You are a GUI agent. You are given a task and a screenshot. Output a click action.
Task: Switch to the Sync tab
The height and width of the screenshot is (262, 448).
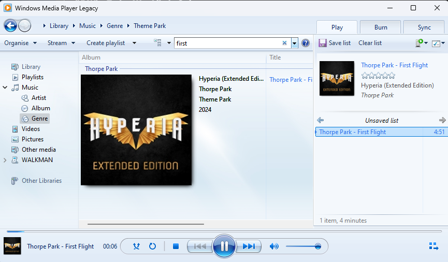pyautogui.click(x=424, y=27)
